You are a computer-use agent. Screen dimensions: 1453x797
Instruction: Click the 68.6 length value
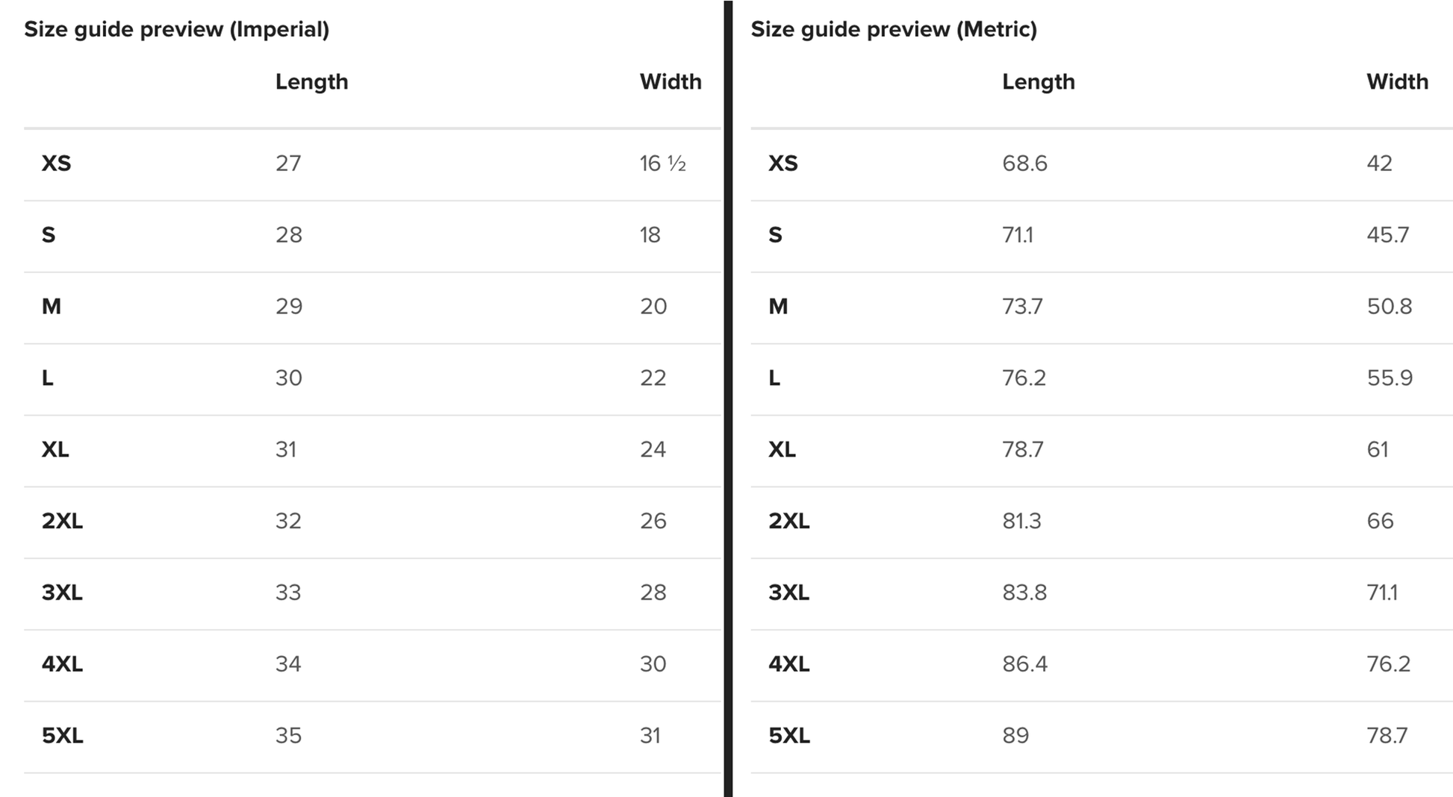(x=1024, y=163)
